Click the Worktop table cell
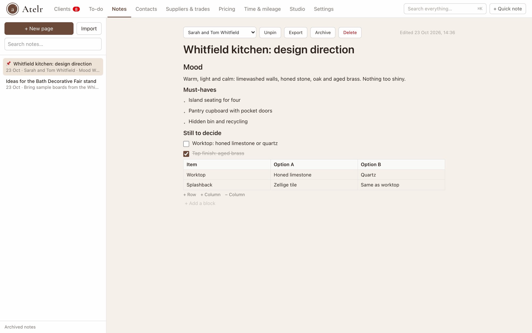Viewport: 532px width, 333px height. (227, 175)
